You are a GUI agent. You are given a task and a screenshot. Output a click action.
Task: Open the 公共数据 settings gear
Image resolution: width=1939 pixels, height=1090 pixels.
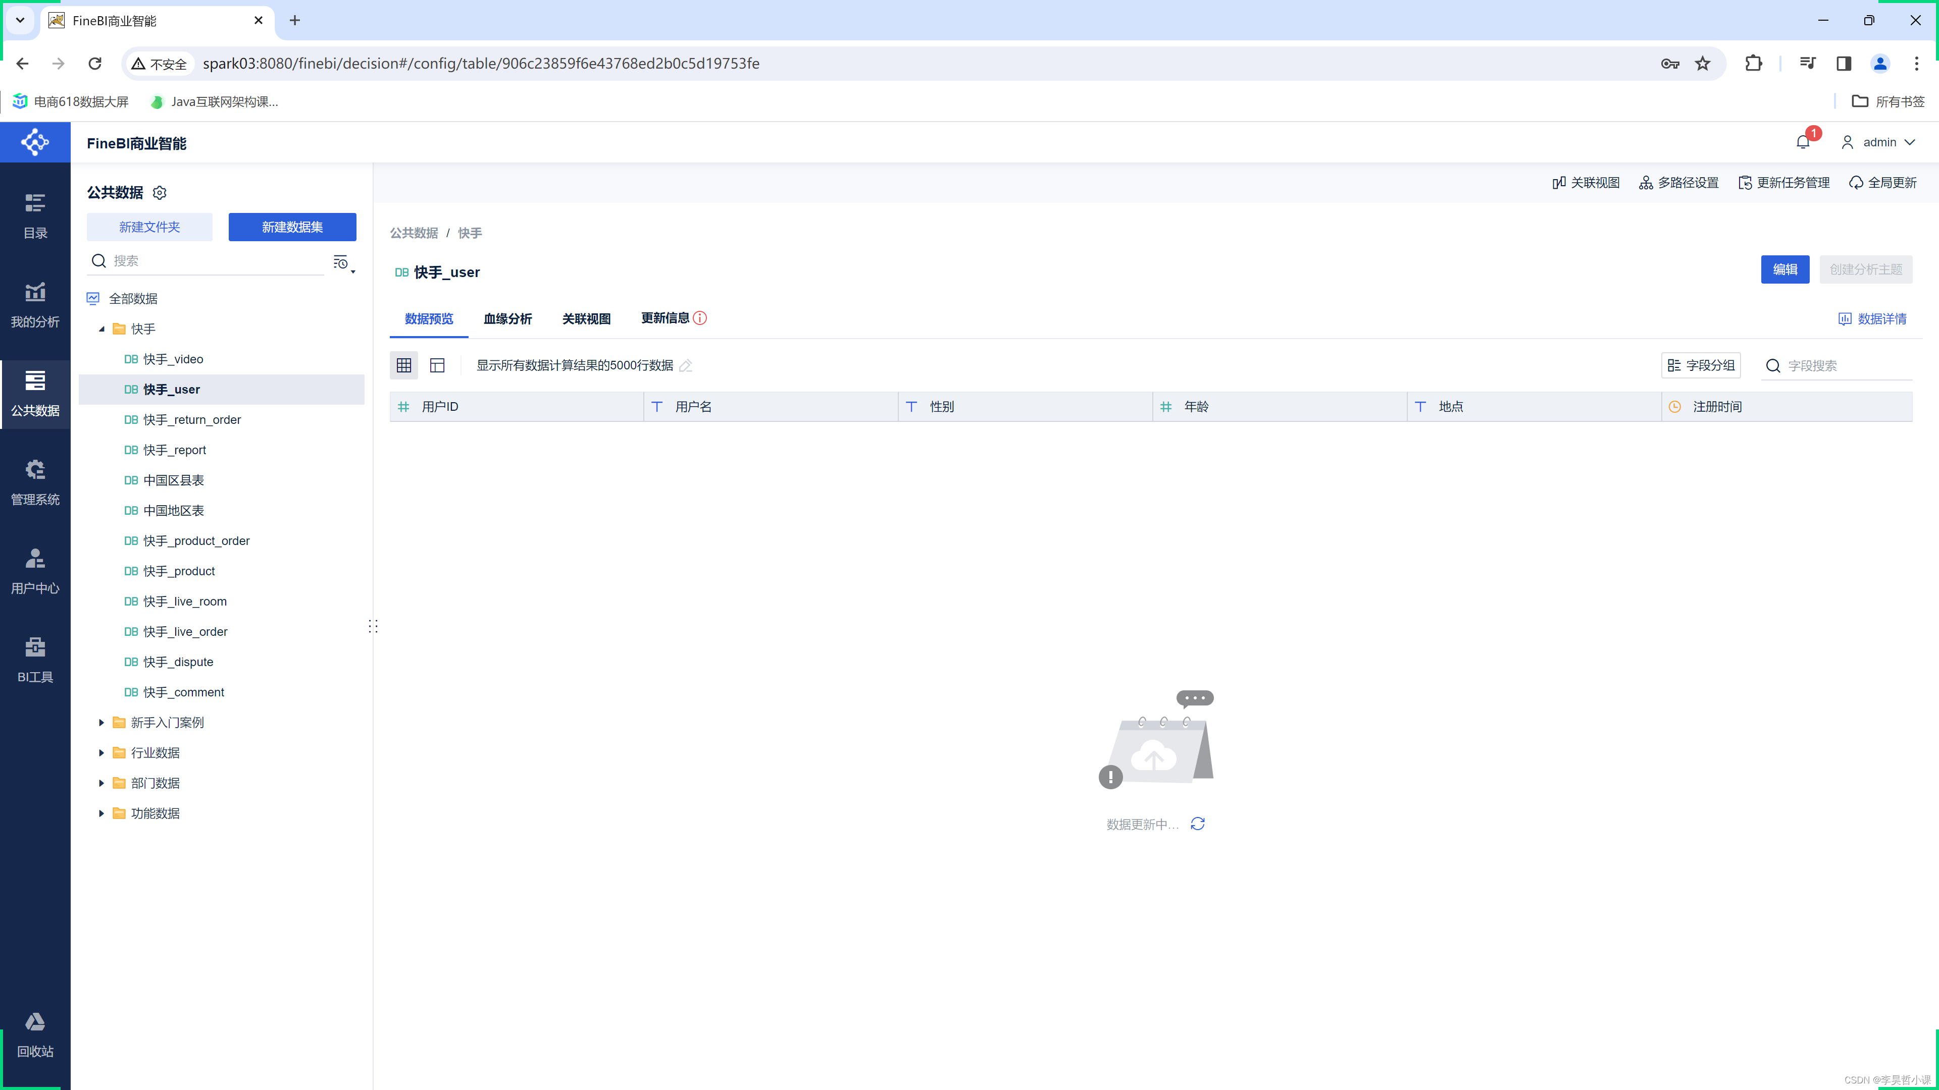(x=160, y=193)
